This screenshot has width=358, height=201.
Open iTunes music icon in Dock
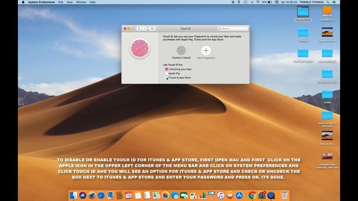point(220,195)
